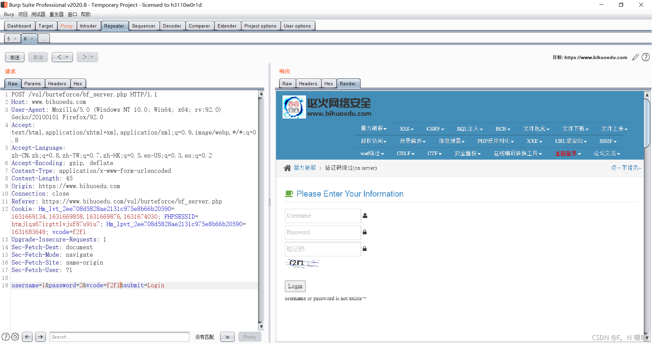Click the f2f1 captcha image
The height and width of the screenshot is (344, 652).
[x=302, y=263]
